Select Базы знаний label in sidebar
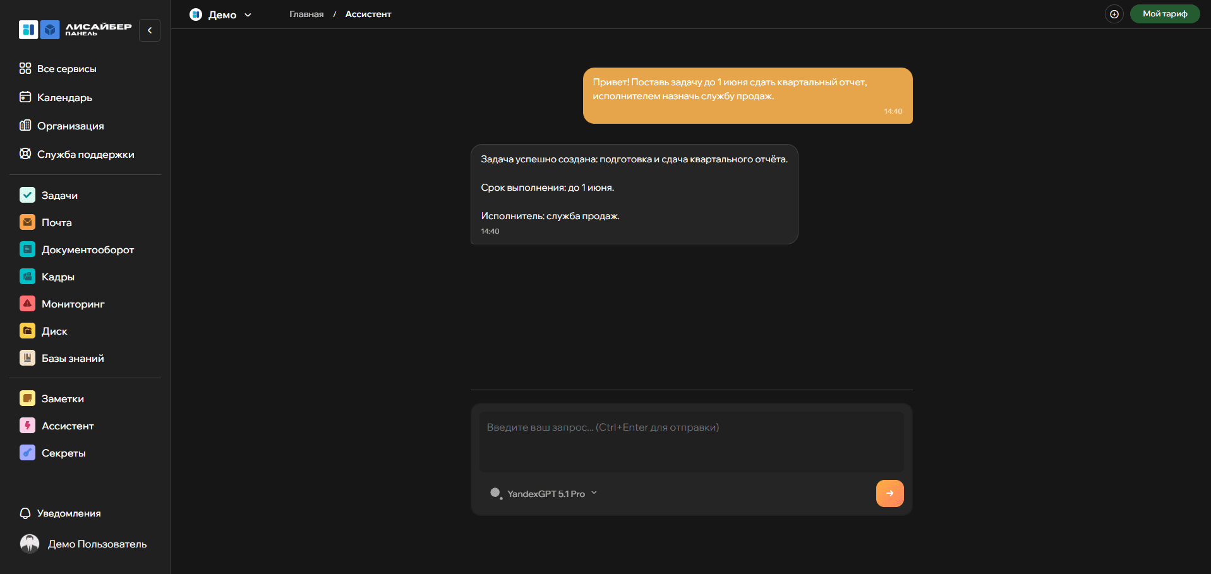This screenshot has height=574, width=1211. [73, 358]
